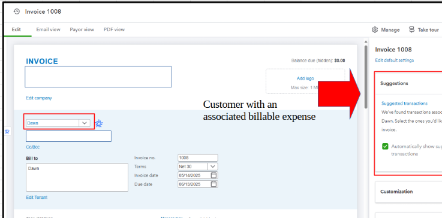Switch to the Payor view tab
This screenshot has width=442, height=218.
click(82, 29)
